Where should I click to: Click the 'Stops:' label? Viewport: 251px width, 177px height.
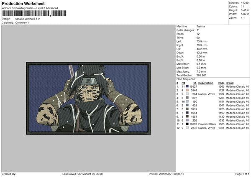(180, 34)
